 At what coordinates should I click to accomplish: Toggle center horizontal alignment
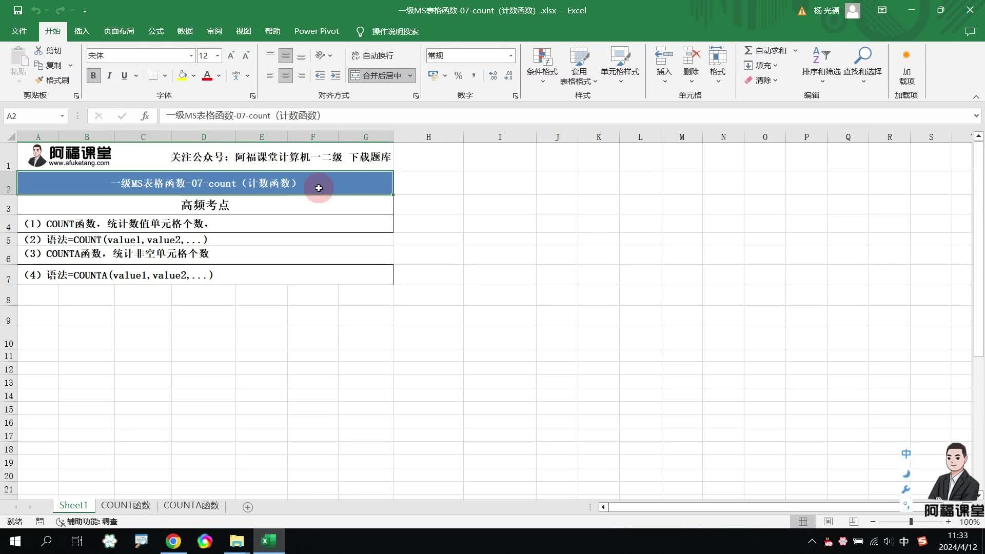click(286, 75)
